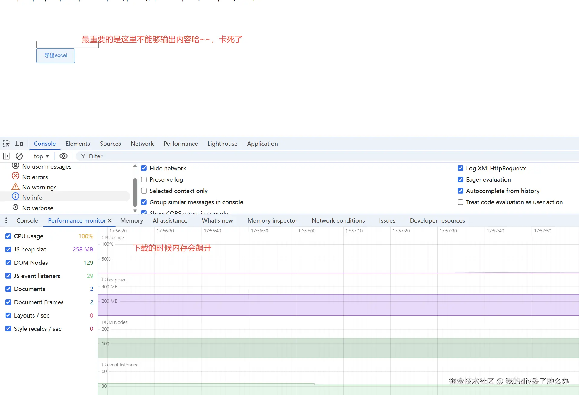
Task: Focus the console Filter field
Action: 327,156
